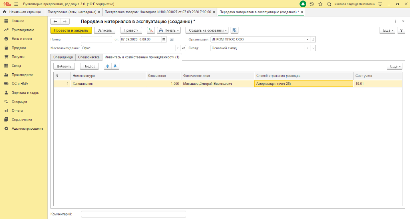Click into the Комментарий input field

pos(133,214)
